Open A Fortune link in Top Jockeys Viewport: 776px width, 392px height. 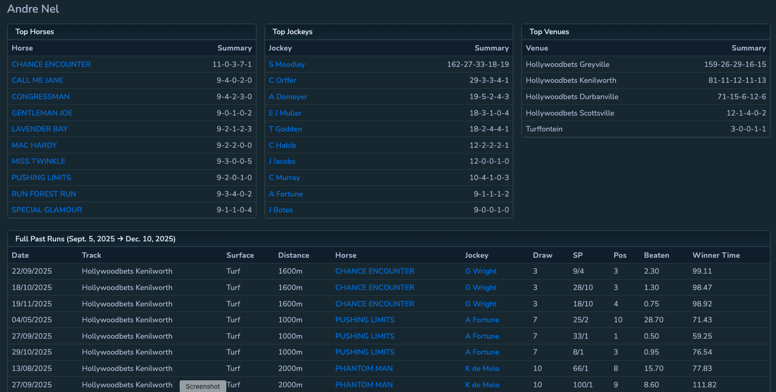point(286,194)
